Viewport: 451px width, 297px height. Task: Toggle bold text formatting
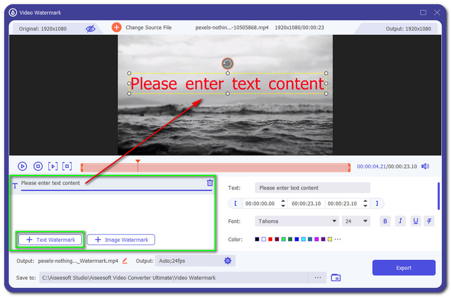pos(386,221)
